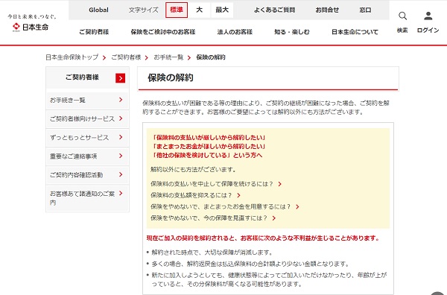Click text 解約以外にも方法がございます。
Image resolution: width=447 pixels, height=295 pixels.
193,170
